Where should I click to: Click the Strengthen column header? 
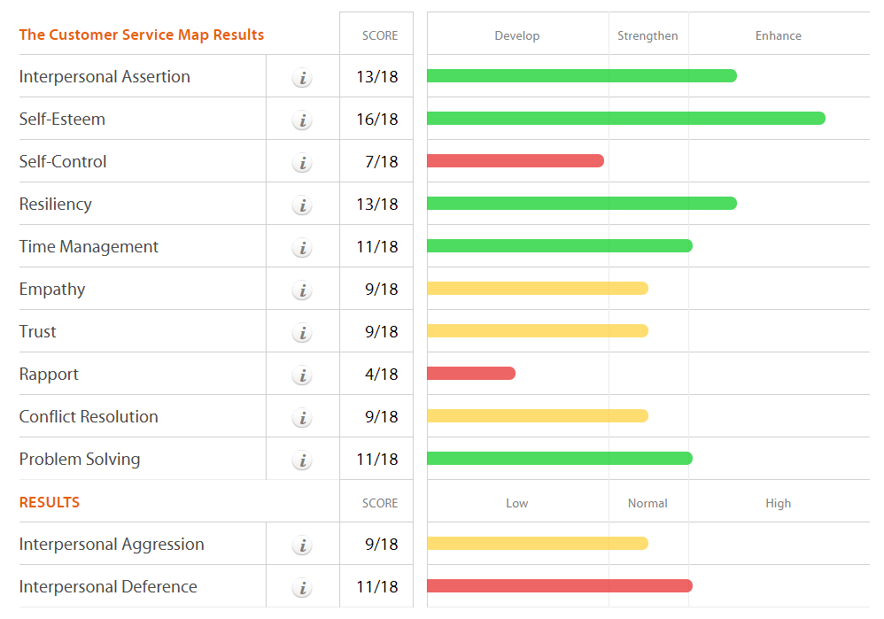coord(647,36)
